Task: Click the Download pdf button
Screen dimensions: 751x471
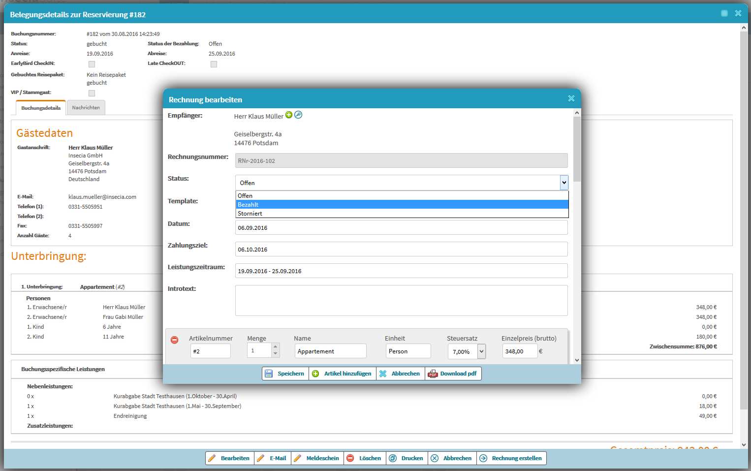Action: [453, 374]
